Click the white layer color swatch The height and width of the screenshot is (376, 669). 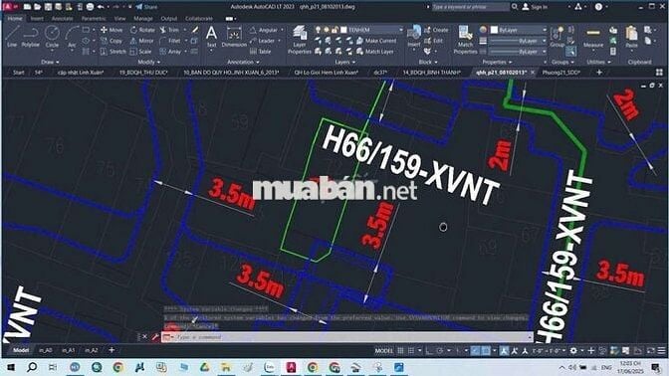343,30
